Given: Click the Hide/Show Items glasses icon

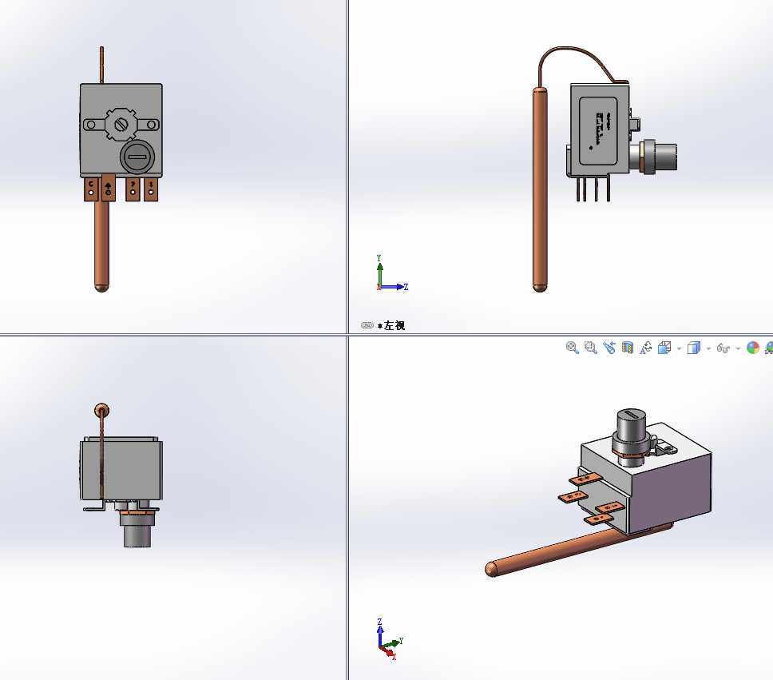Looking at the screenshot, I should tap(723, 348).
